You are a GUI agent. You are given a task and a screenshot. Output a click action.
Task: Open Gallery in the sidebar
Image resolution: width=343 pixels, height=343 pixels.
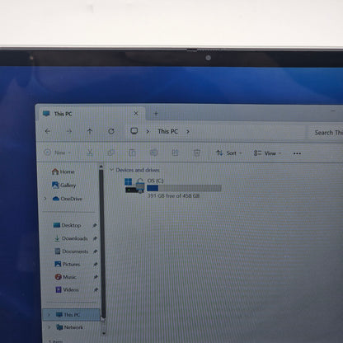63,185
